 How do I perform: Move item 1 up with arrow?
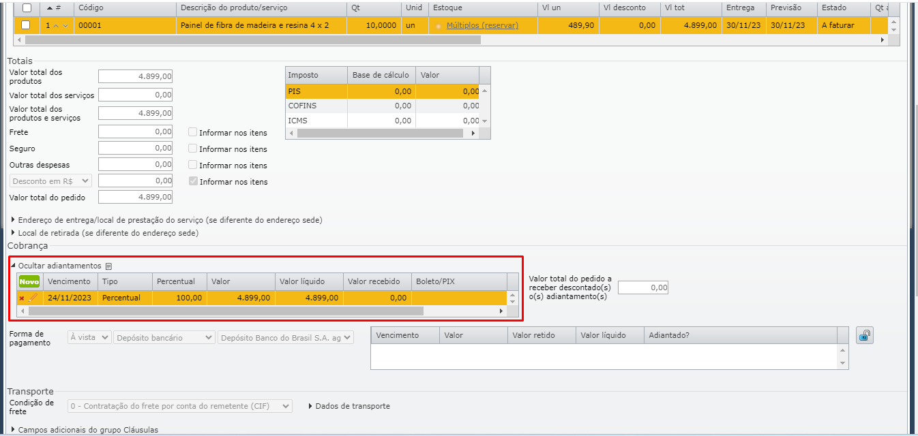tap(55, 25)
